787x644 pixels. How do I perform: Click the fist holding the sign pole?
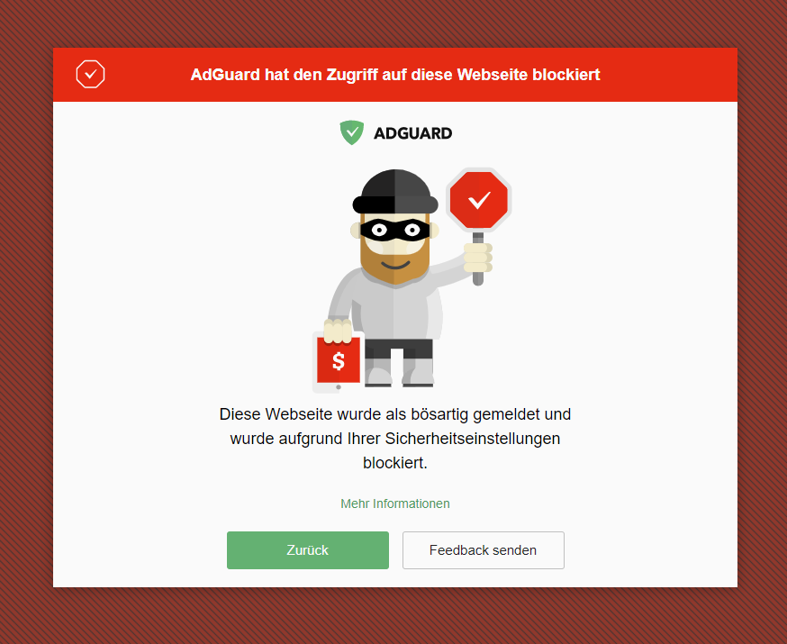[x=478, y=258]
